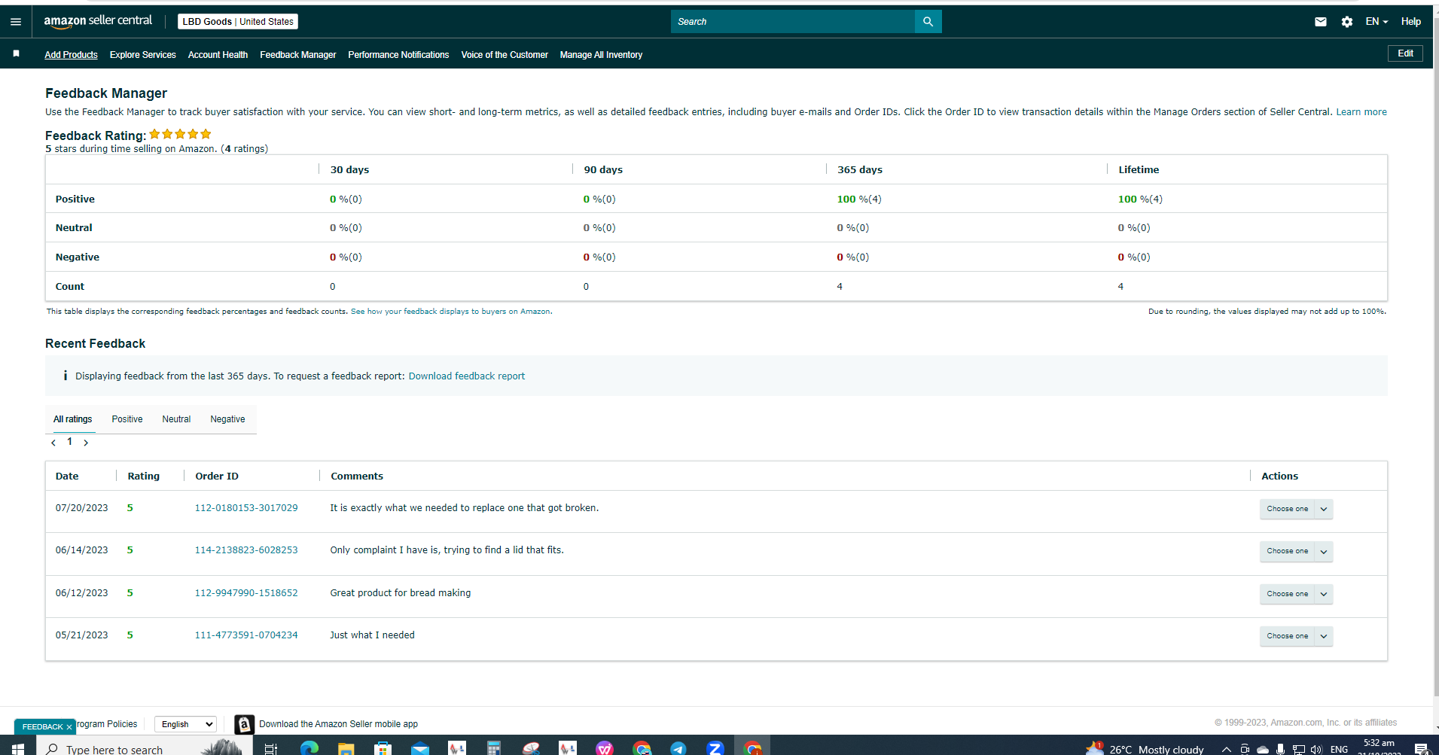Click the bookmark flag icon

coord(16,54)
